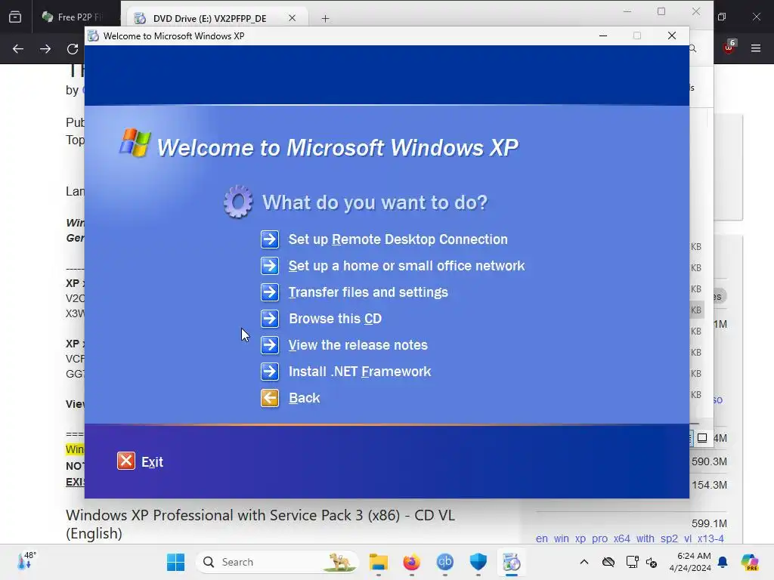Click the muted volume tray icon

[652, 562]
